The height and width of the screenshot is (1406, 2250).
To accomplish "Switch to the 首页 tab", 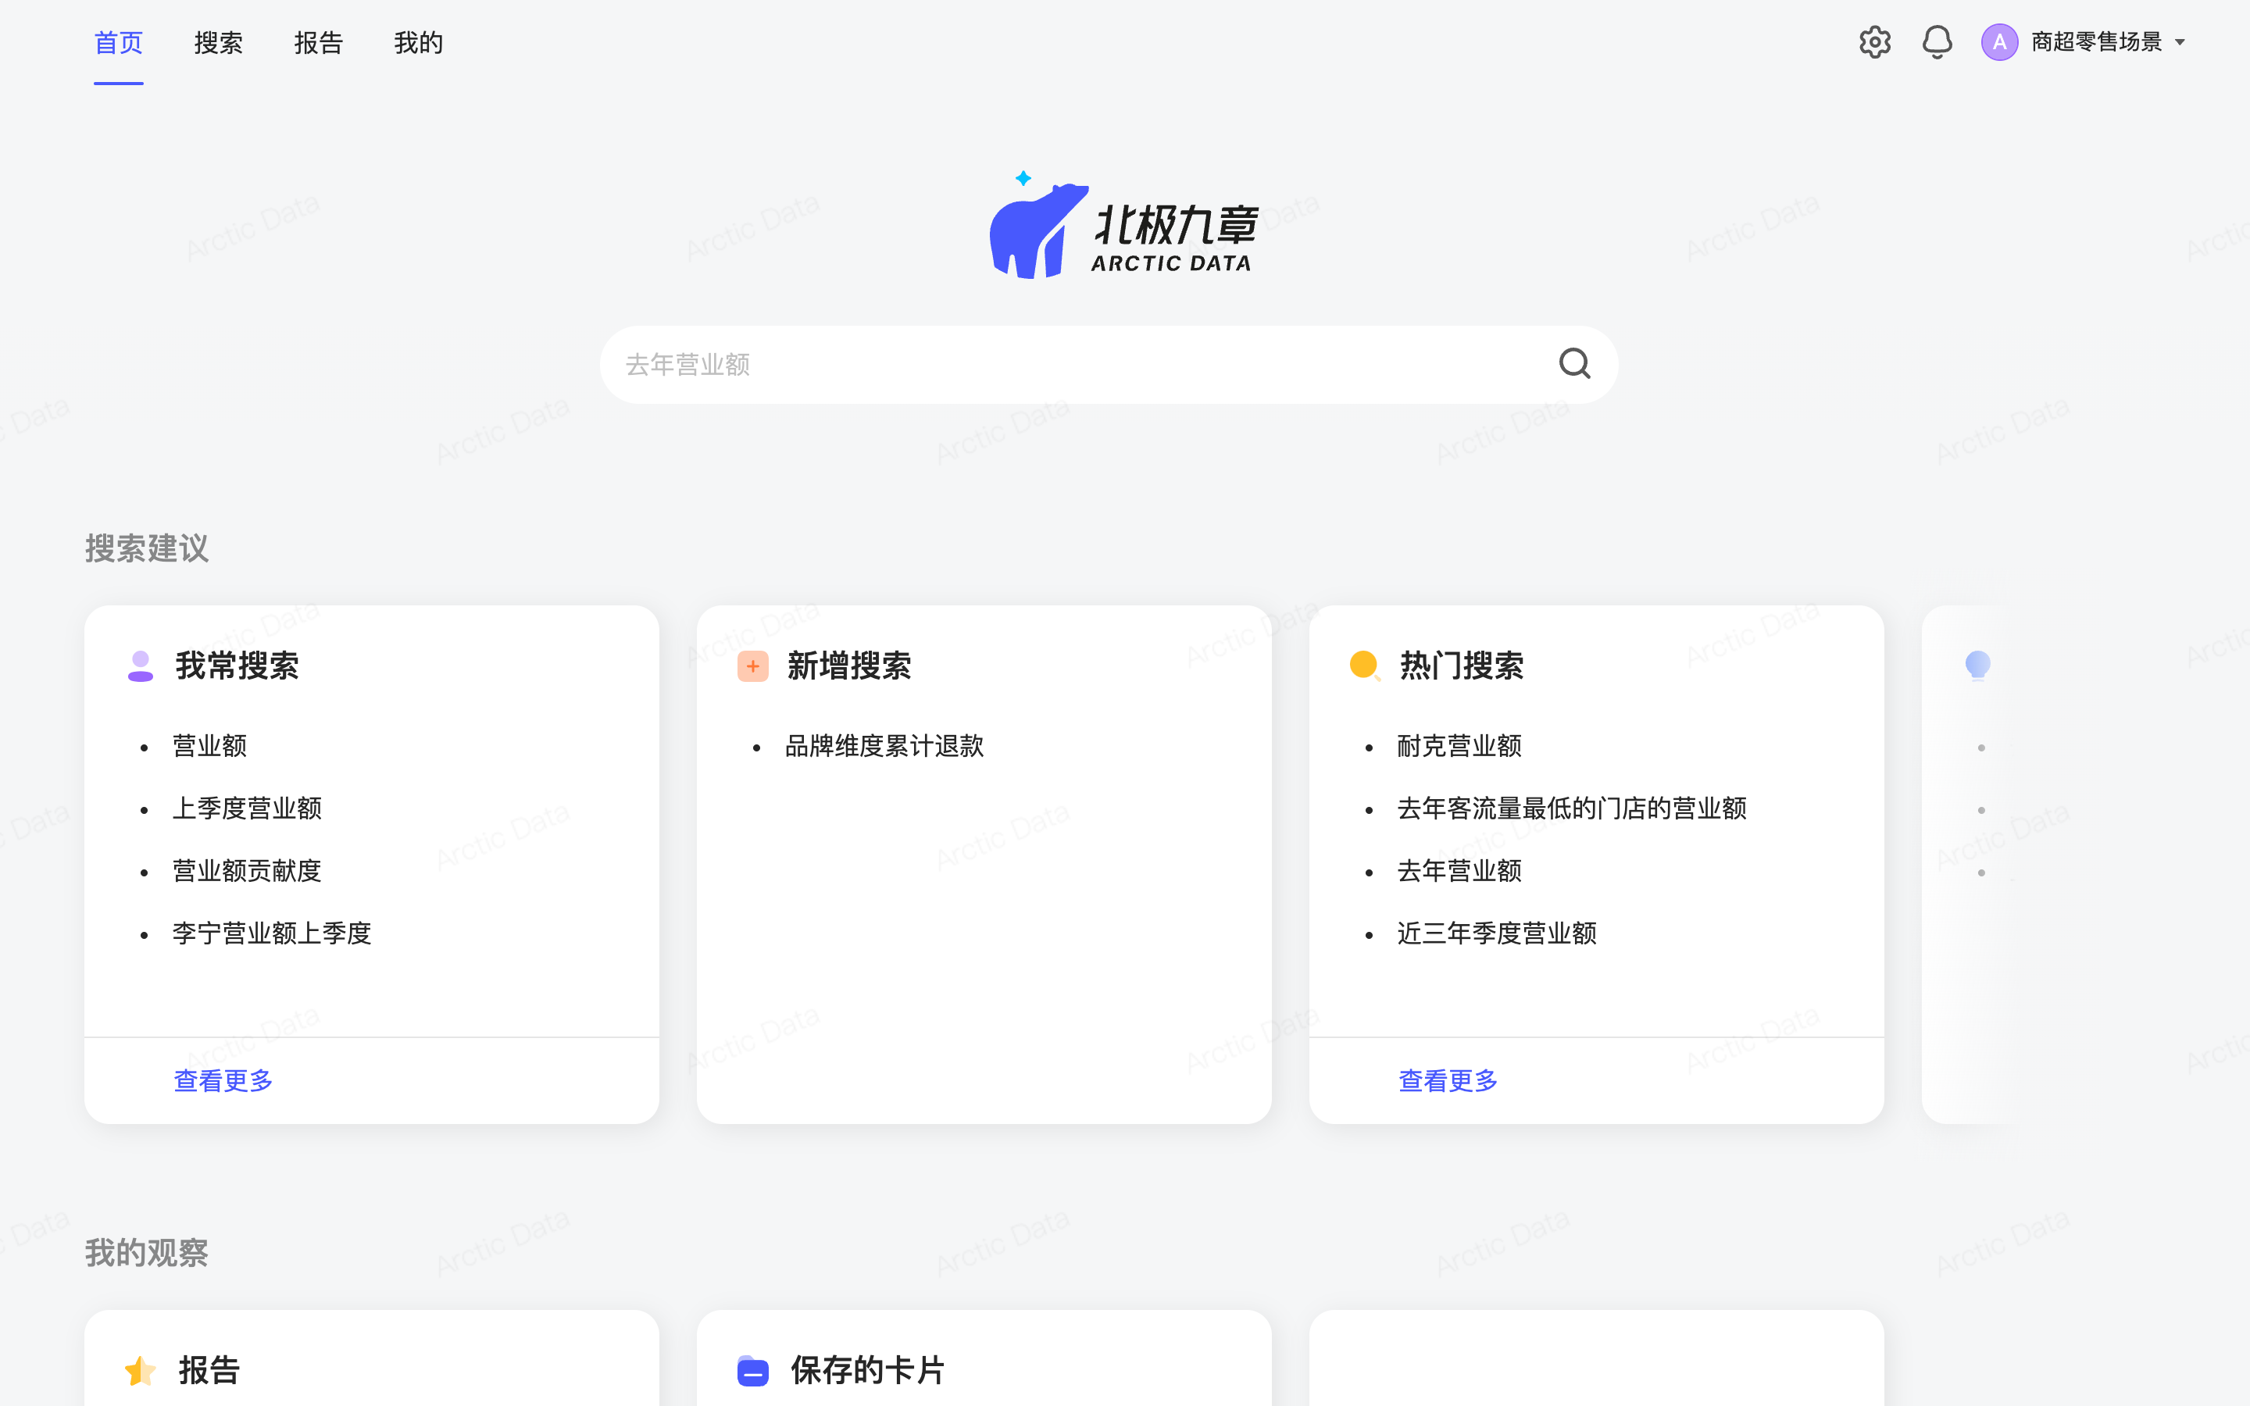I will pyautogui.click(x=119, y=43).
